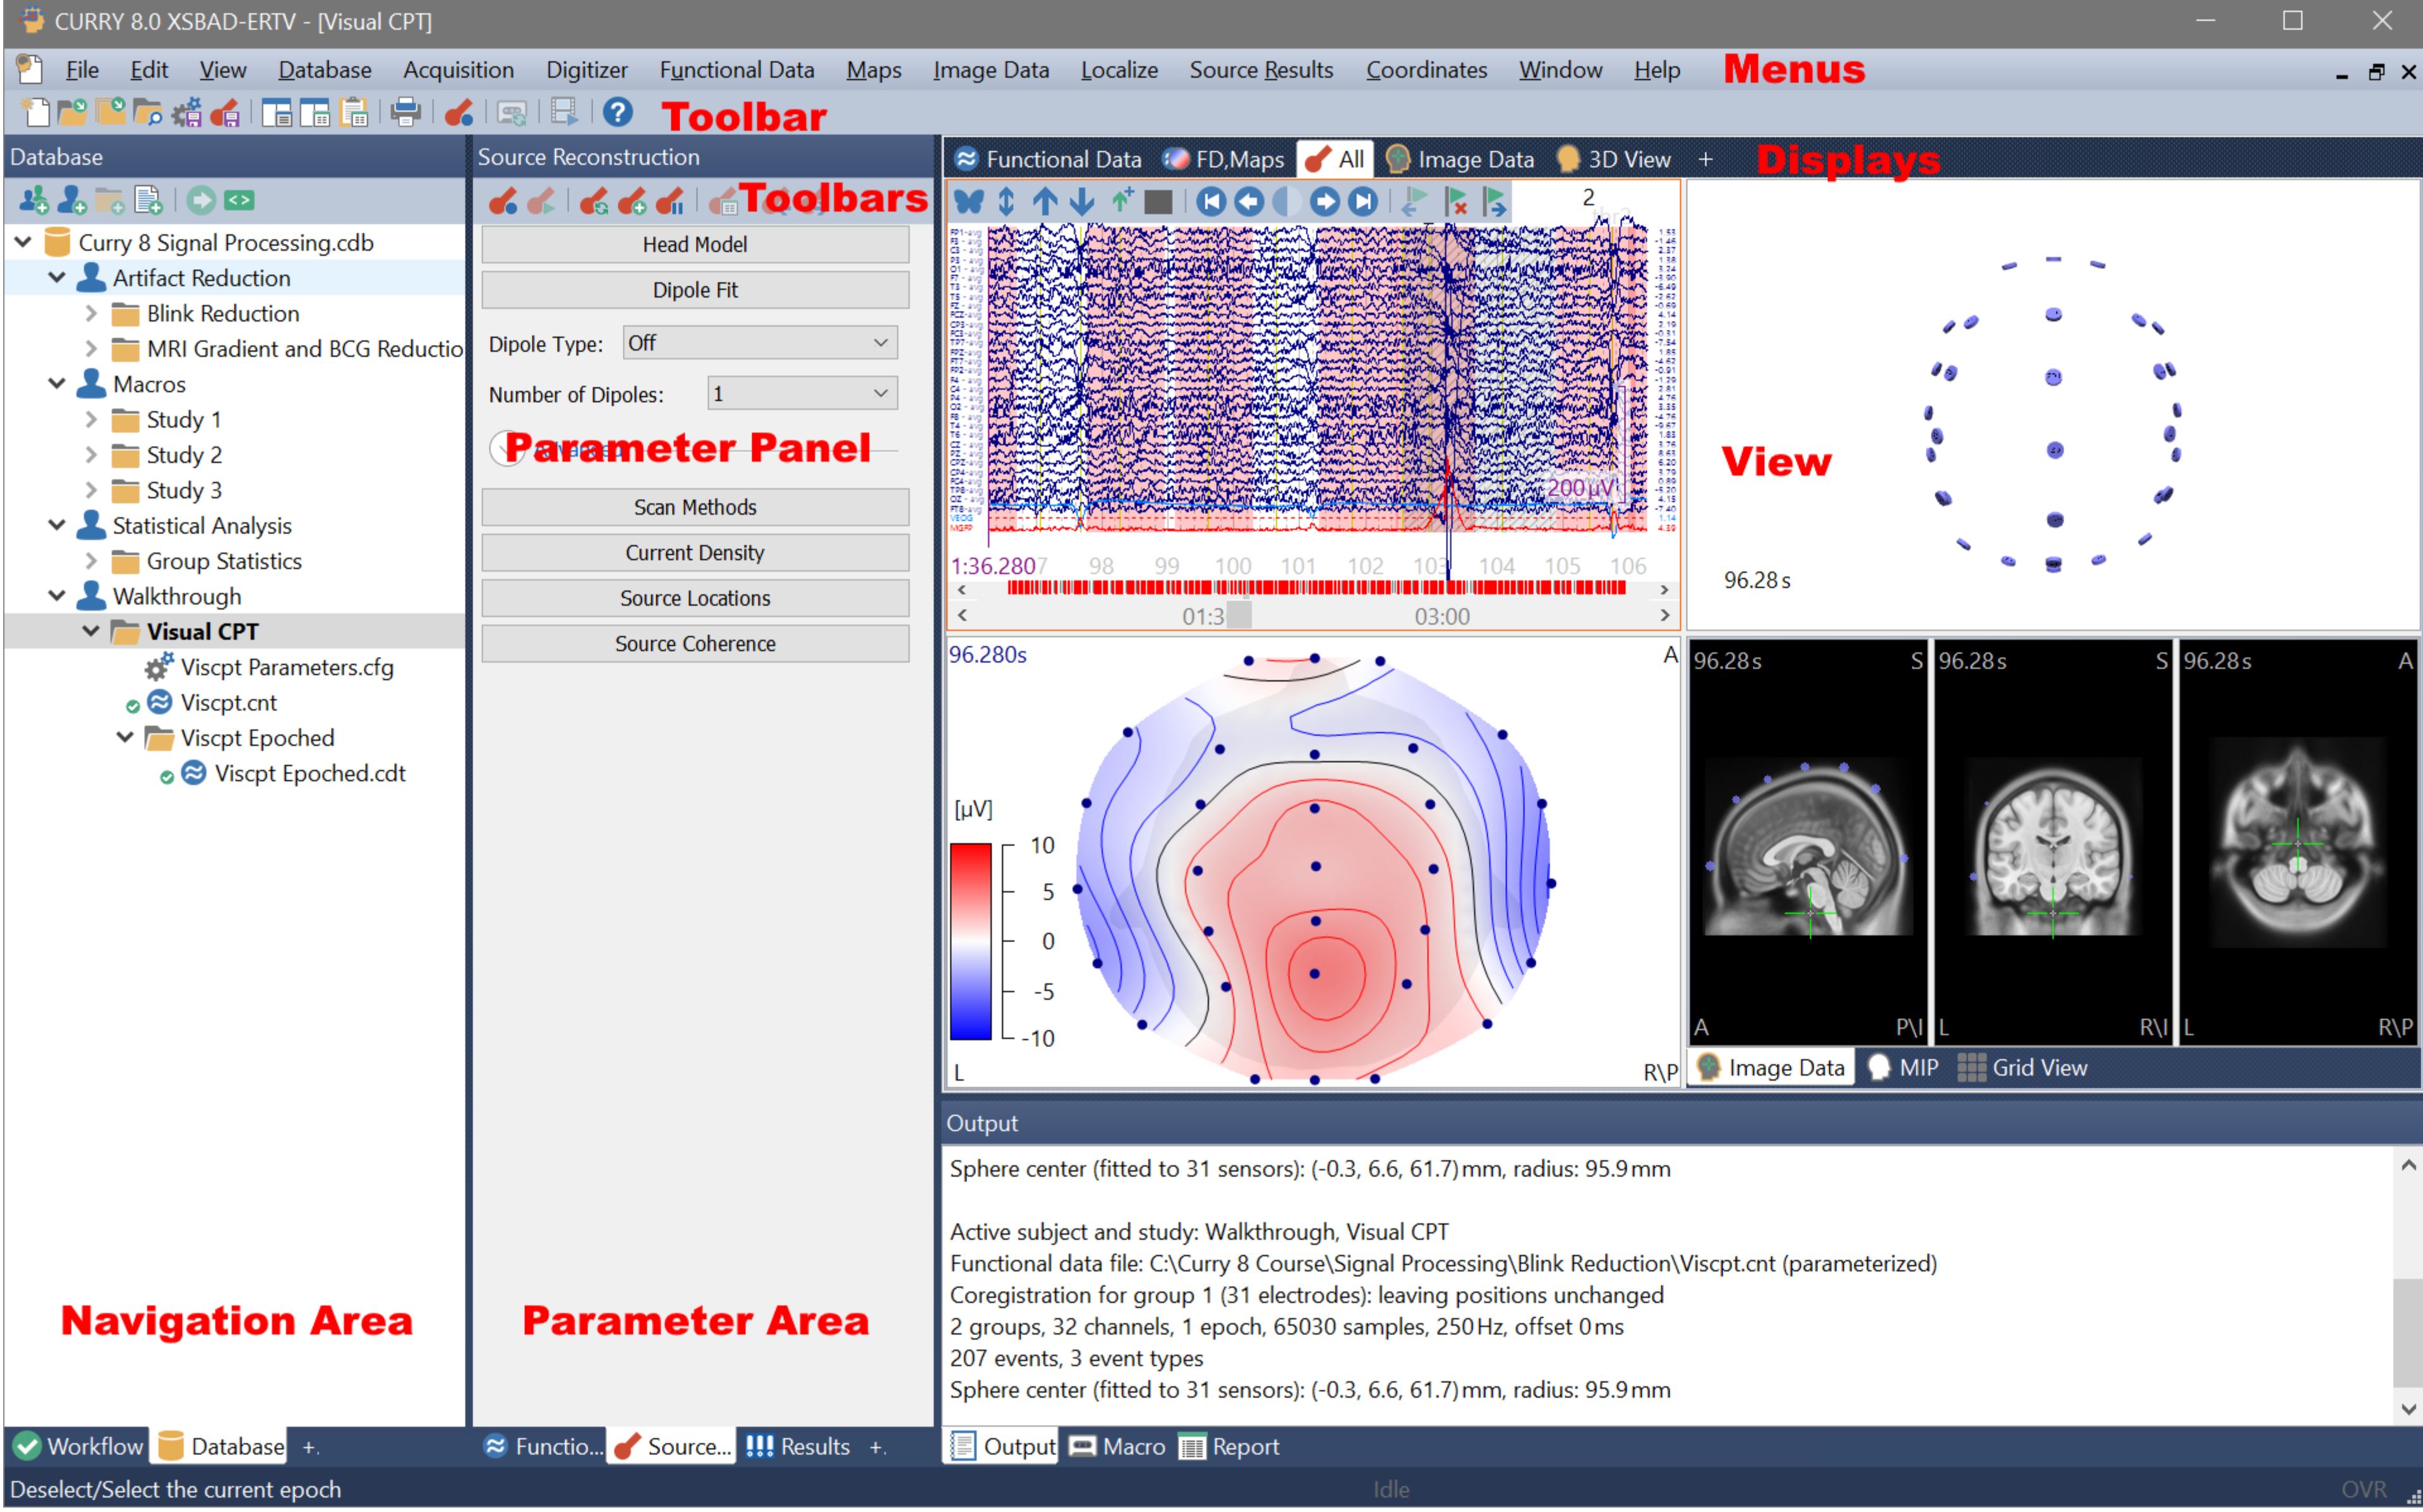Switch to the Image Data display tab
This screenshot has width=2423, height=1512.
click(x=1460, y=159)
